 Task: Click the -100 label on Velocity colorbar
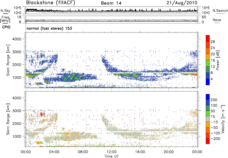[x=215, y=133]
